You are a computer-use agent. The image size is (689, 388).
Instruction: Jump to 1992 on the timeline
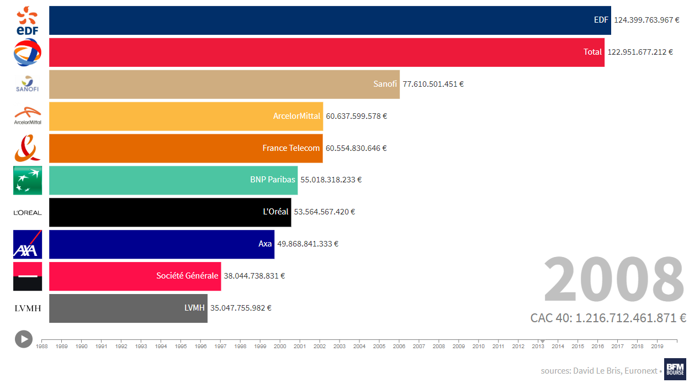(x=121, y=346)
